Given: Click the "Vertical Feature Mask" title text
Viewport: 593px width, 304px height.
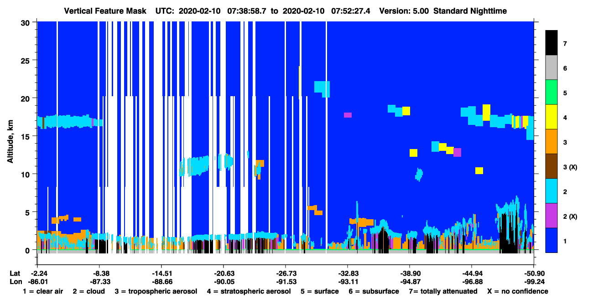Looking at the screenshot, I should 106,10.
